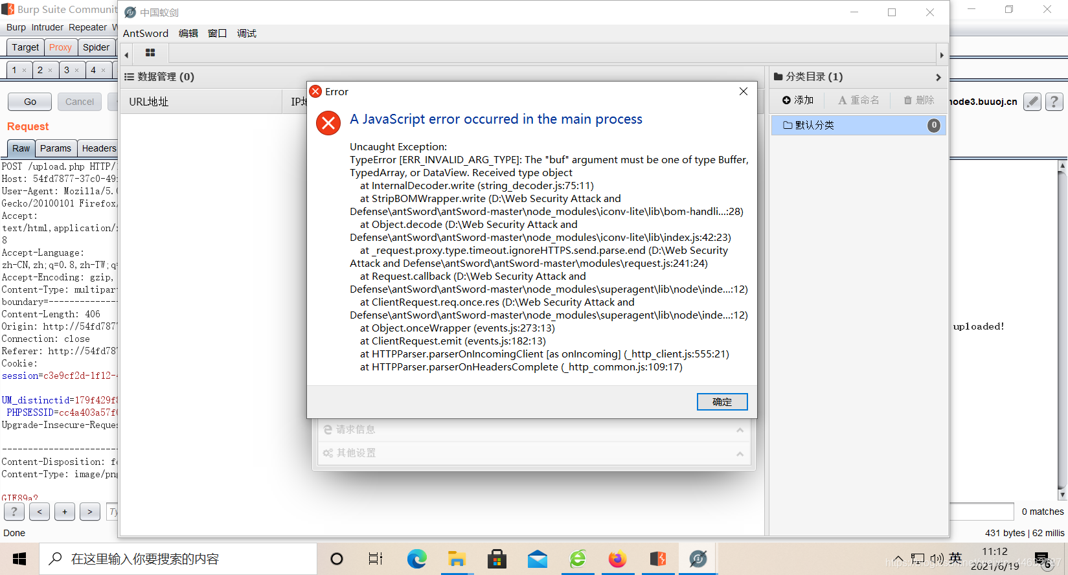Screen dimensions: 1068x575
Task: Click volume icon in system tray
Action: [937, 559]
